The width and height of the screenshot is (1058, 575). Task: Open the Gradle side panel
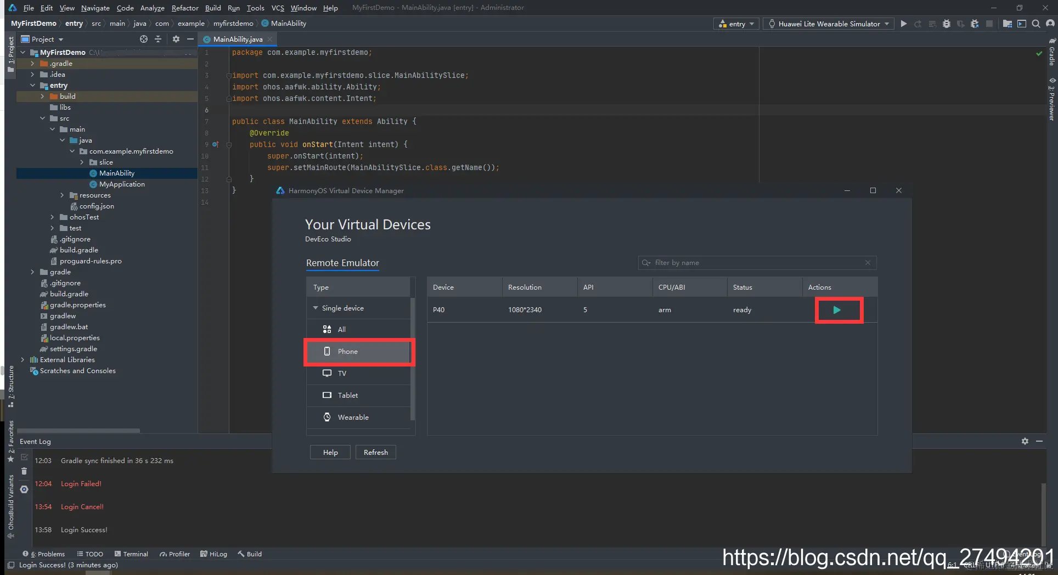[x=1052, y=52]
